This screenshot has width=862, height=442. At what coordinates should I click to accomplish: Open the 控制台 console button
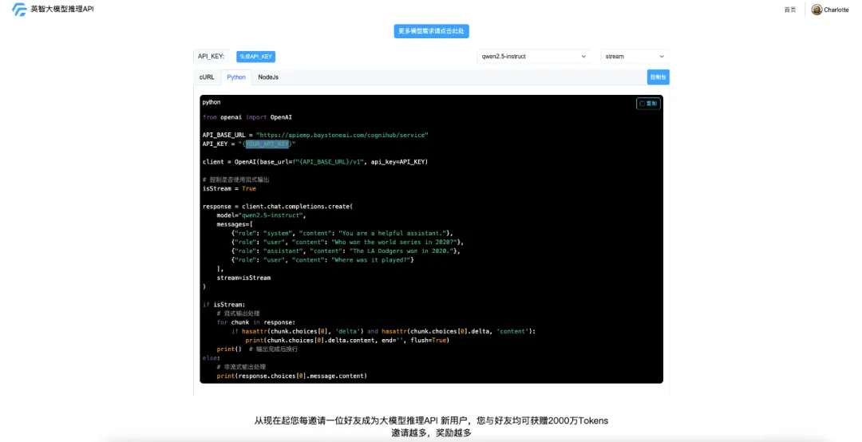pyautogui.click(x=658, y=77)
